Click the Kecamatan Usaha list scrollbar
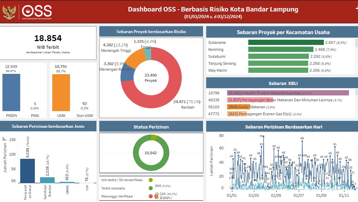This screenshot has width=358, height=202. point(356,43)
